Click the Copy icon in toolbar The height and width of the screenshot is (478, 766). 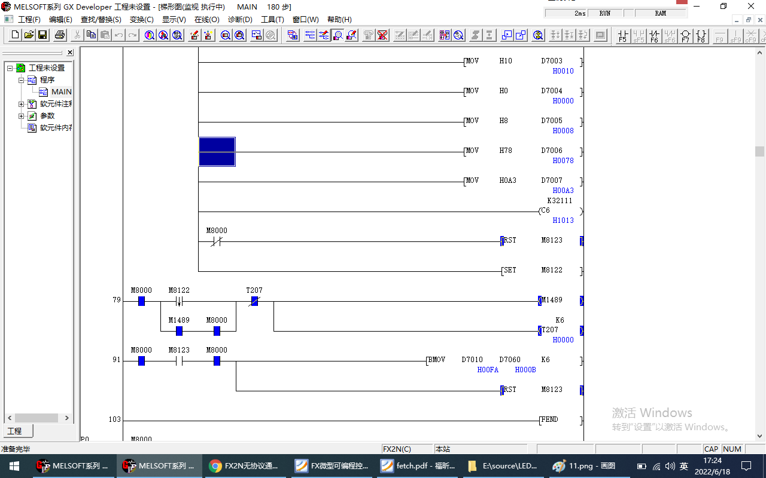[x=91, y=35]
